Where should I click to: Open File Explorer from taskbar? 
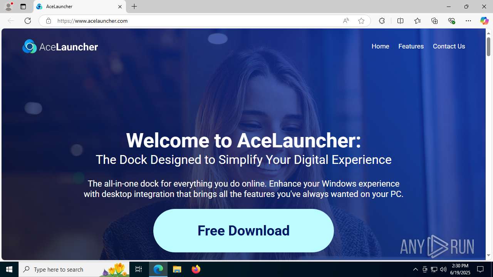tap(177, 269)
